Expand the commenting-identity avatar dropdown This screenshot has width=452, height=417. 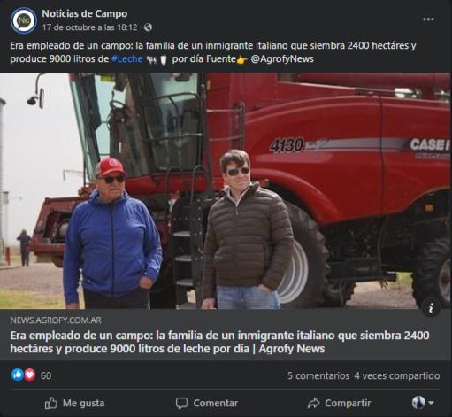423,403
